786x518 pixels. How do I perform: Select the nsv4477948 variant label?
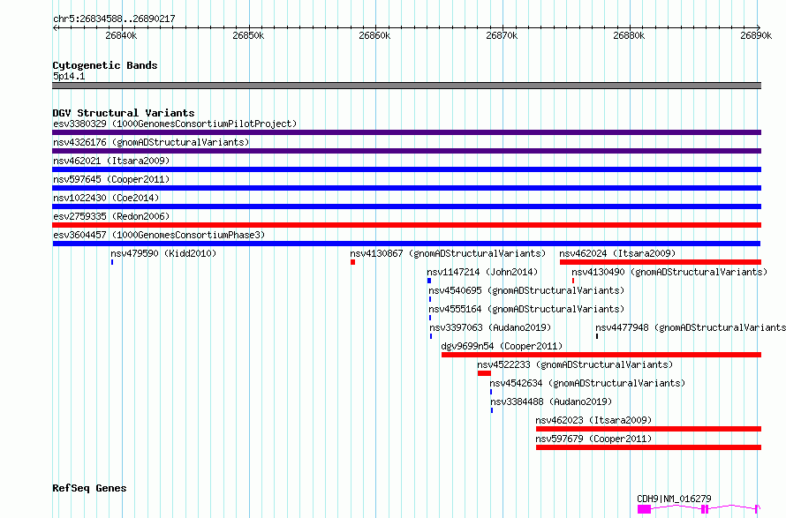(691, 327)
